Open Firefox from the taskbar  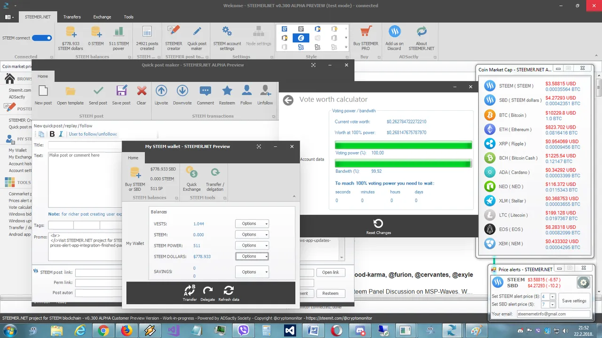click(x=127, y=330)
